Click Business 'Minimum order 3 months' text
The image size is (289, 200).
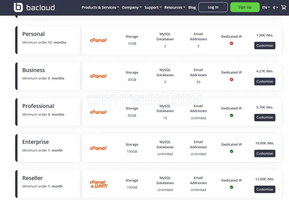click(x=43, y=78)
